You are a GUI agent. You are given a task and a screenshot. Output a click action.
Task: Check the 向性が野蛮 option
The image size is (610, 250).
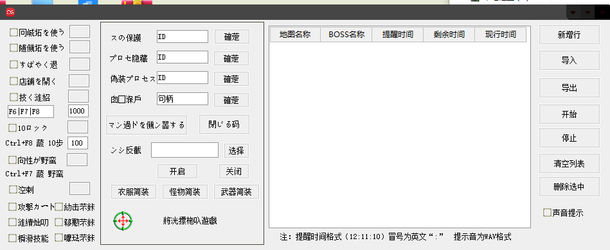(x=13, y=160)
